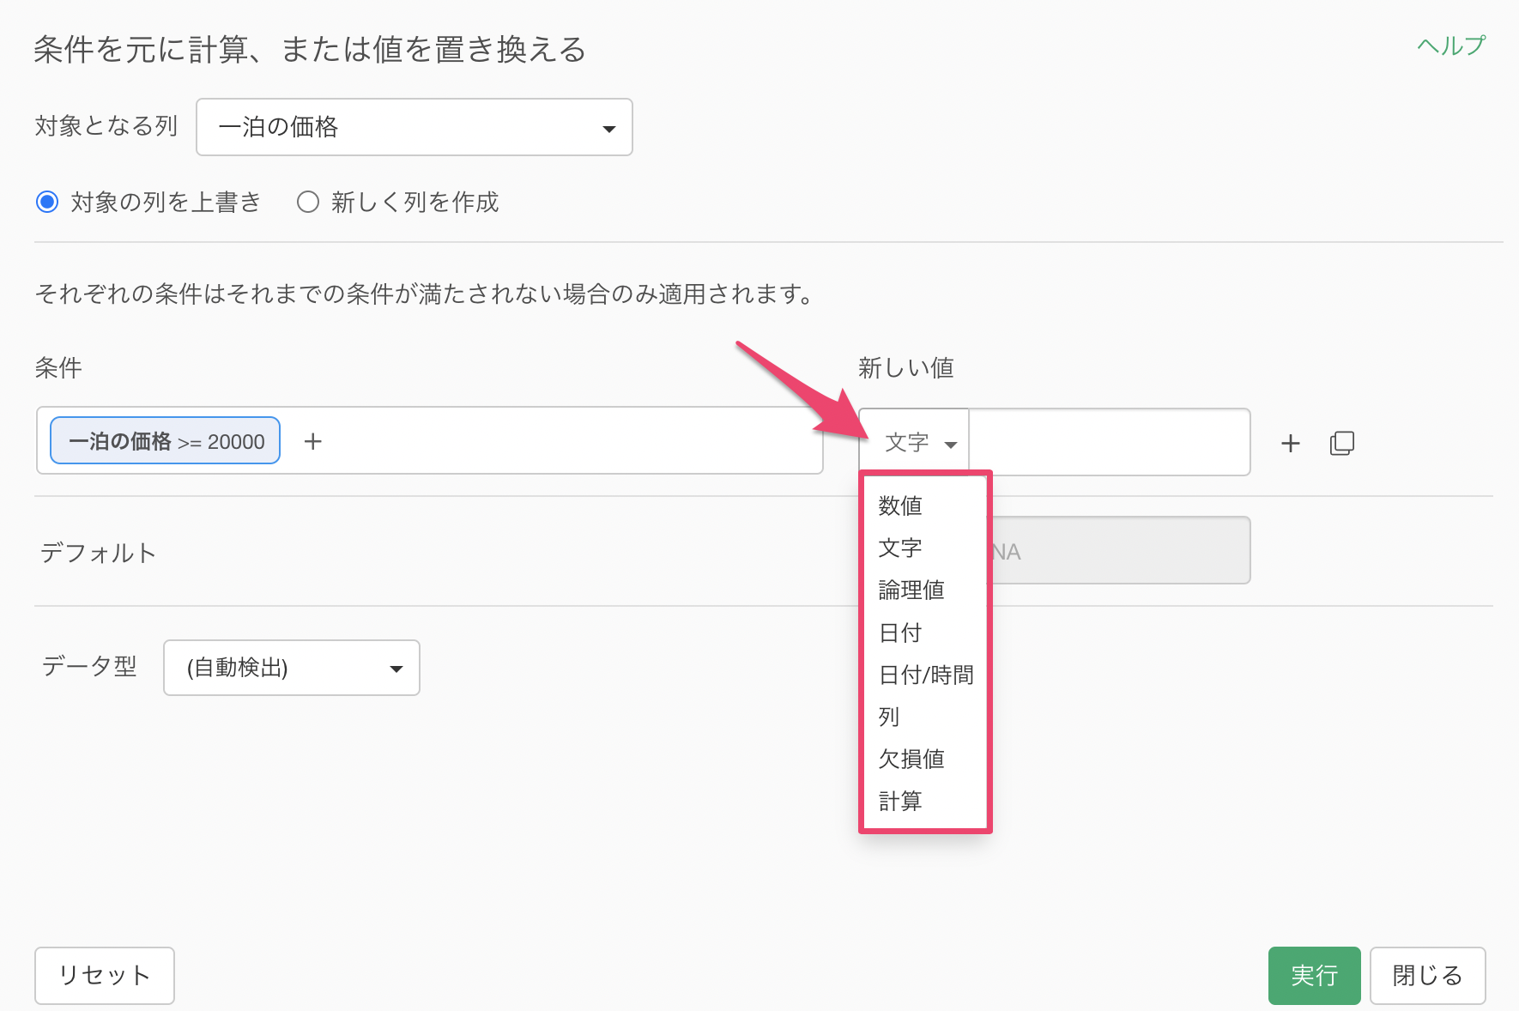This screenshot has height=1011, width=1519.
Task: Open the 対象となる列 dropdown
Action: (414, 127)
